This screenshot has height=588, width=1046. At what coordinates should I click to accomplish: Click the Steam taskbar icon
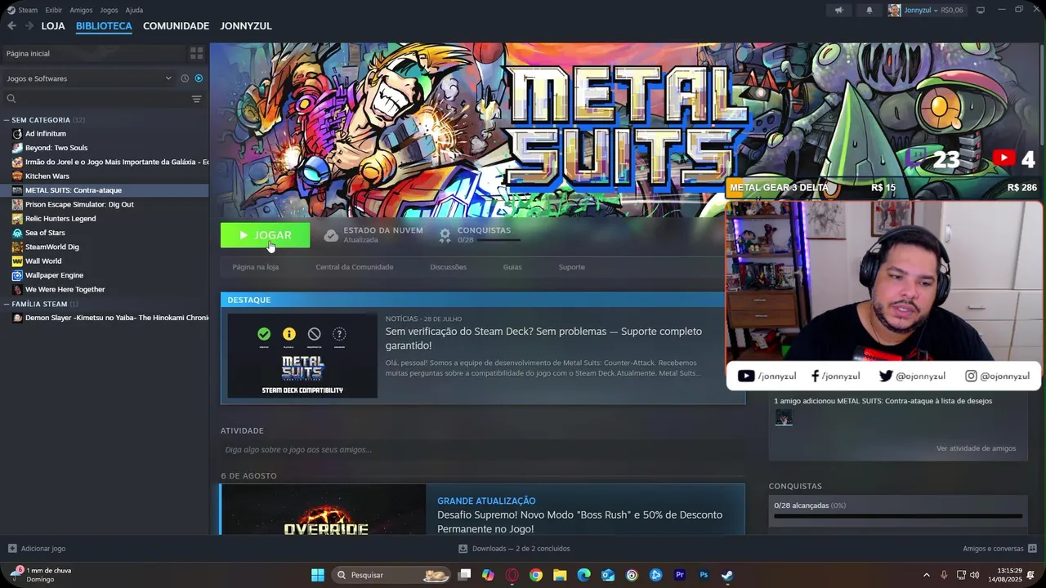[x=727, y=575]
